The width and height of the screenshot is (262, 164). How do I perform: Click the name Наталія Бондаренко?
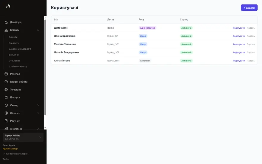click(66, 52)
